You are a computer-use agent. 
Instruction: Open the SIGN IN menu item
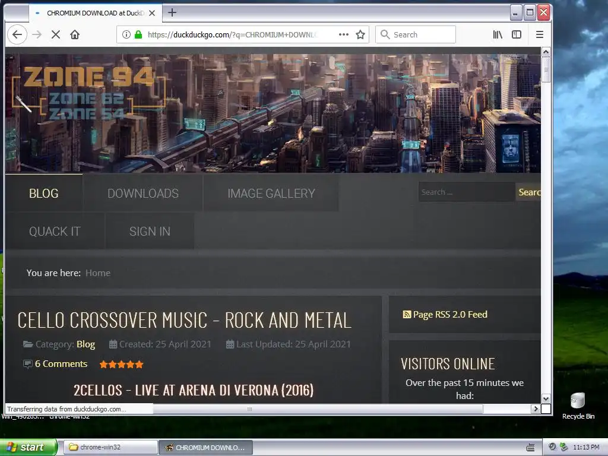tap(150, 231)
